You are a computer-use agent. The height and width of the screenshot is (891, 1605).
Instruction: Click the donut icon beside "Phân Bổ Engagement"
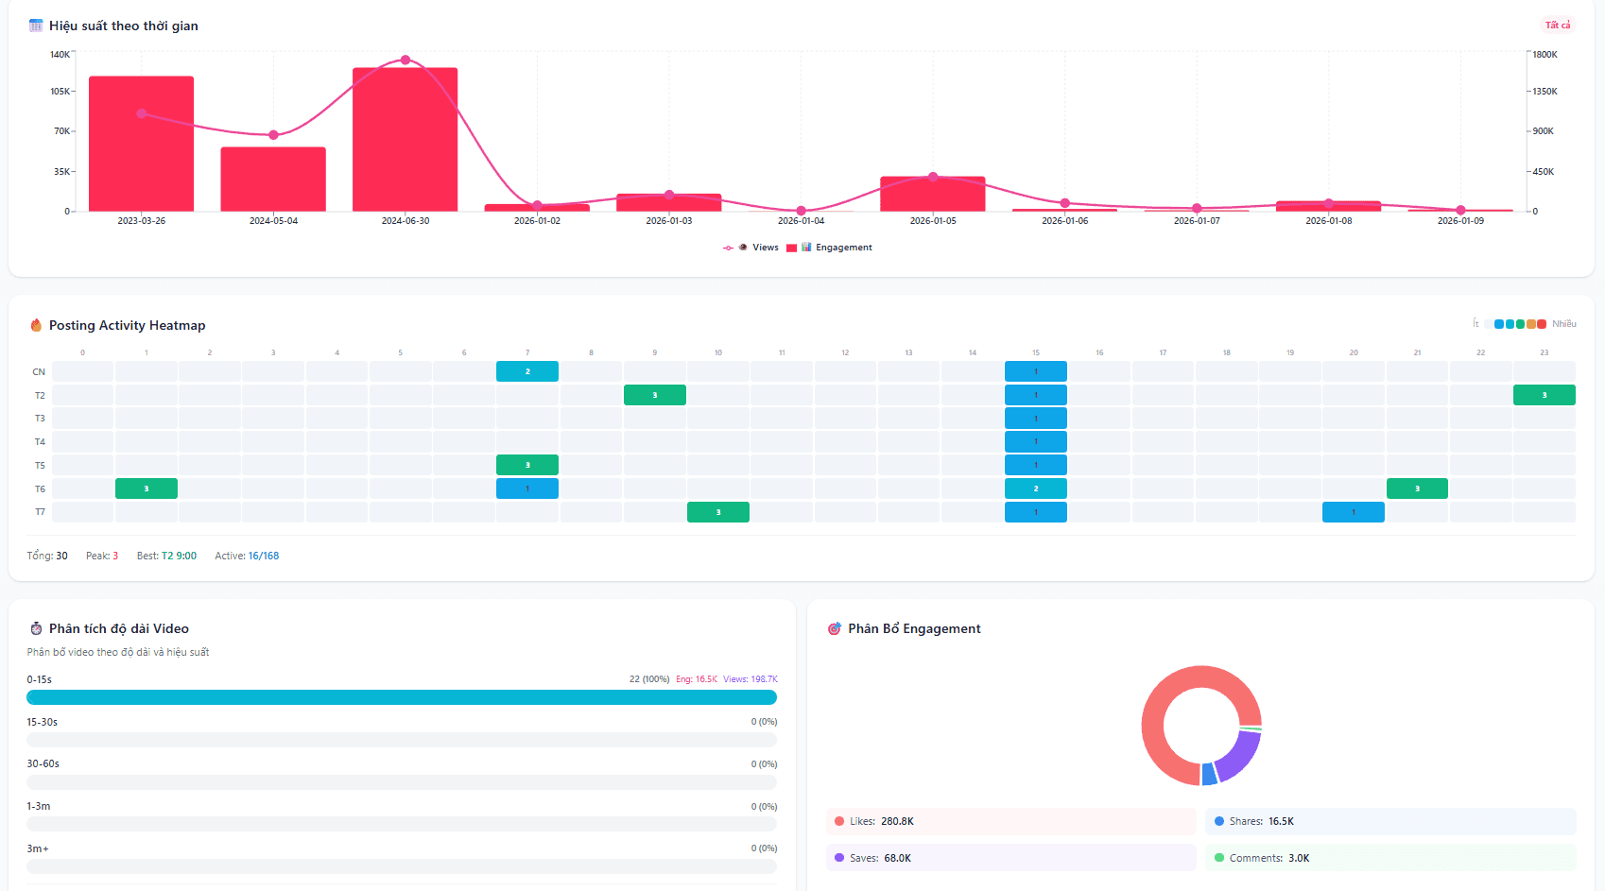click(834, 628)
